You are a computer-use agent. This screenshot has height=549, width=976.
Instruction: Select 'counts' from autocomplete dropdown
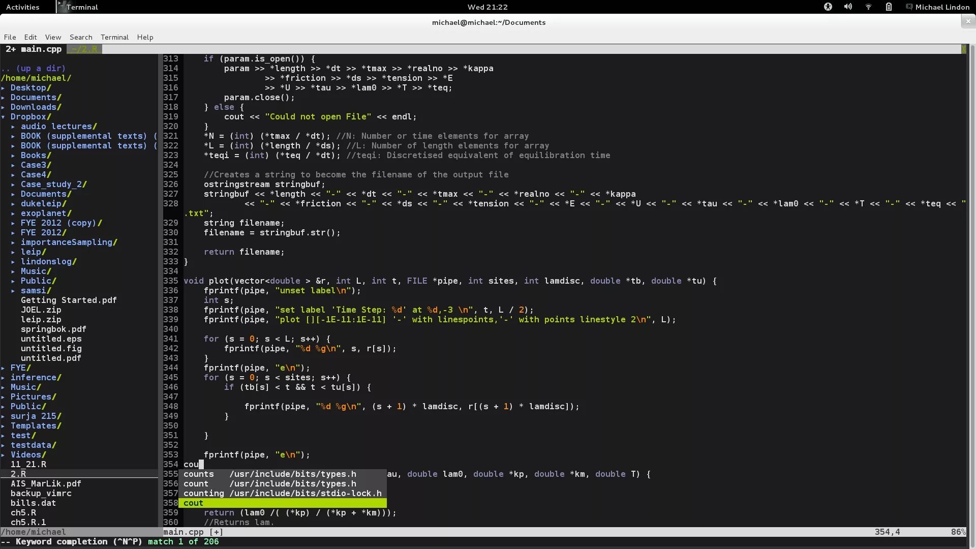[198, 474]
